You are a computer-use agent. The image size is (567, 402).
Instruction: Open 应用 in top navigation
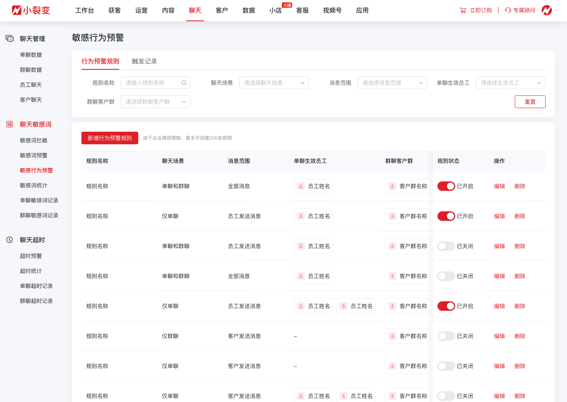(362, 10)
